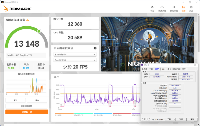Click the tRC 108 clocks value
Screen dimensions: 200x126
[175, 101]
